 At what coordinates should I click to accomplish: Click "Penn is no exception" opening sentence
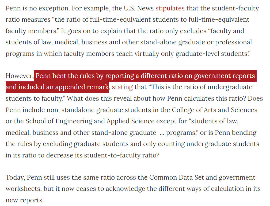37,8
